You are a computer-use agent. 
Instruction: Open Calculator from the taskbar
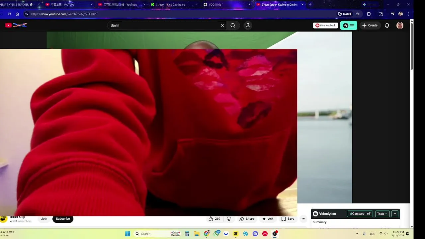187,234
